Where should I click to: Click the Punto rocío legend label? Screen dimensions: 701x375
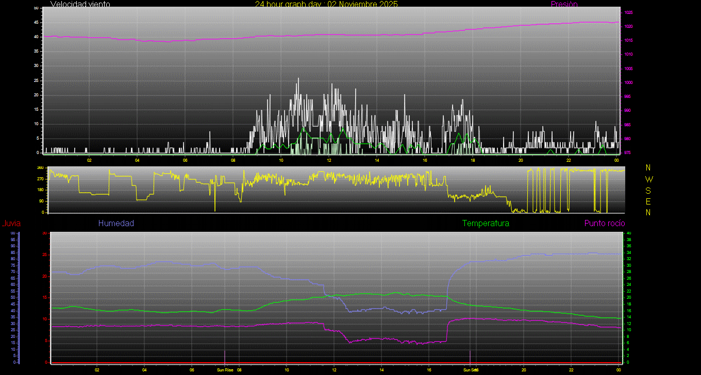604,224
